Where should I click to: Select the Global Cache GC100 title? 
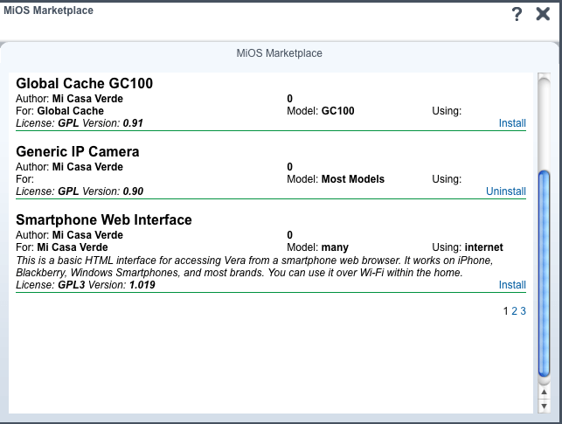(x=84, y=83)
